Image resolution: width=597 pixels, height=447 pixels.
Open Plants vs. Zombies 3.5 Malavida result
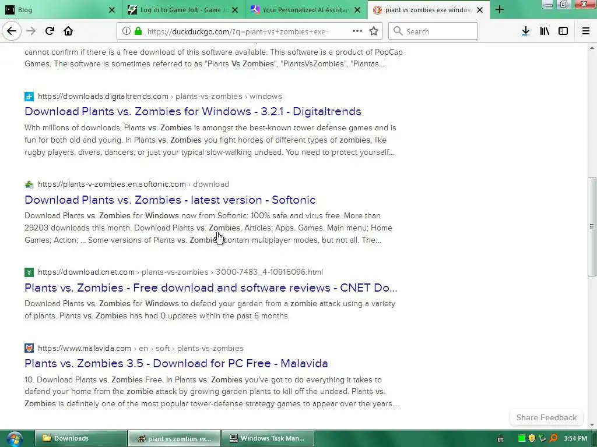pyautogui.click(x=176, y=363)
